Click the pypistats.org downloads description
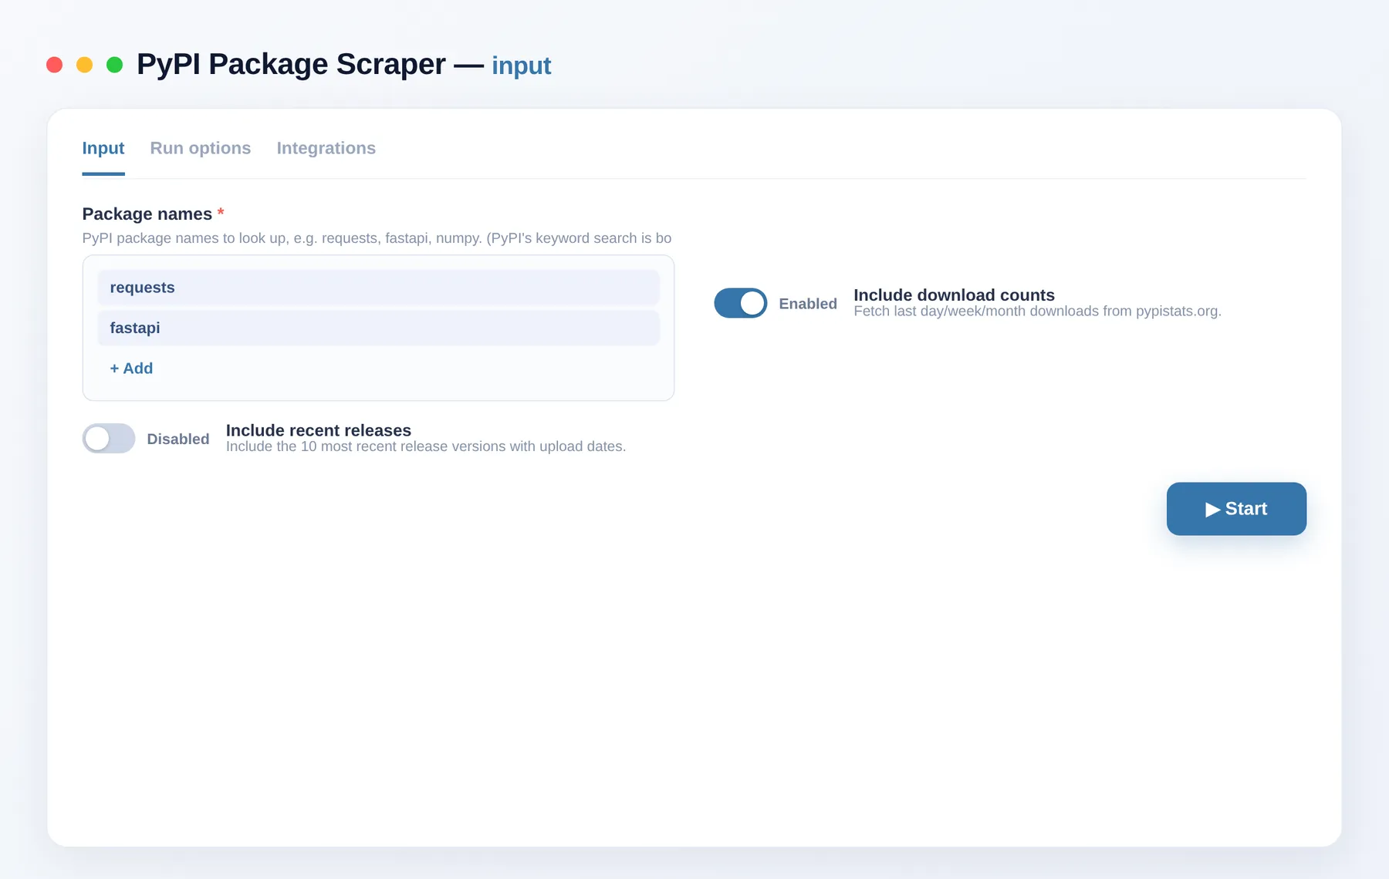Viewport: 1389px width, 879px height. 1037,312
